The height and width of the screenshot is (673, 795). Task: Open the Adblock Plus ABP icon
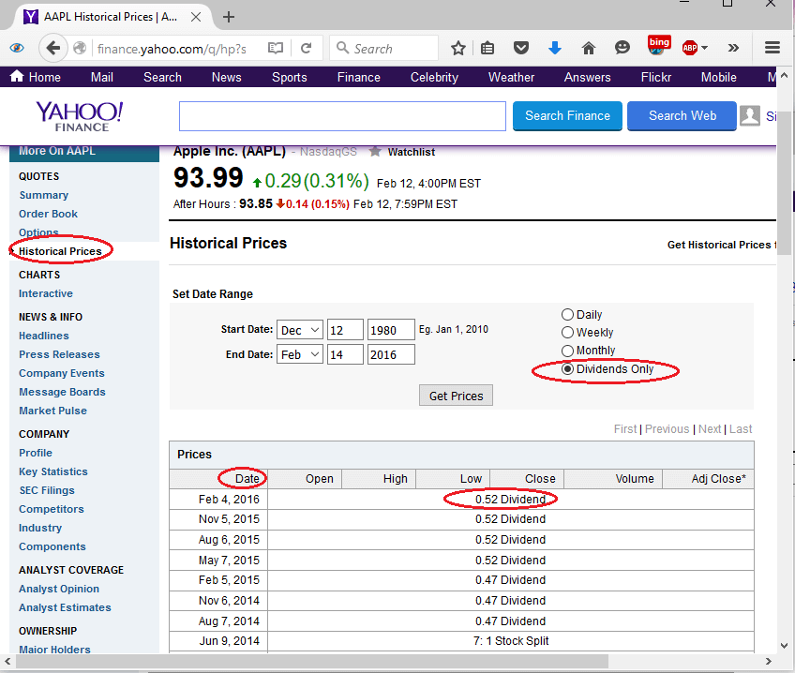(x=690, y=48)
